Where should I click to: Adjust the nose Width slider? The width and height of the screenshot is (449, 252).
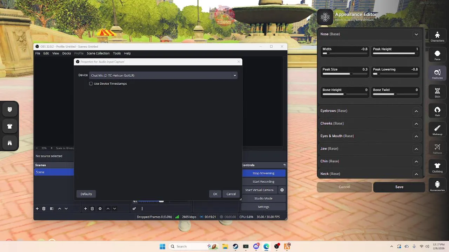(x=345, y=54)
